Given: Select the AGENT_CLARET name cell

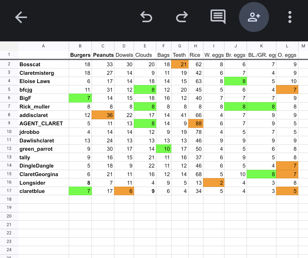Looking at the screenshot, I should tap(43, 124).
